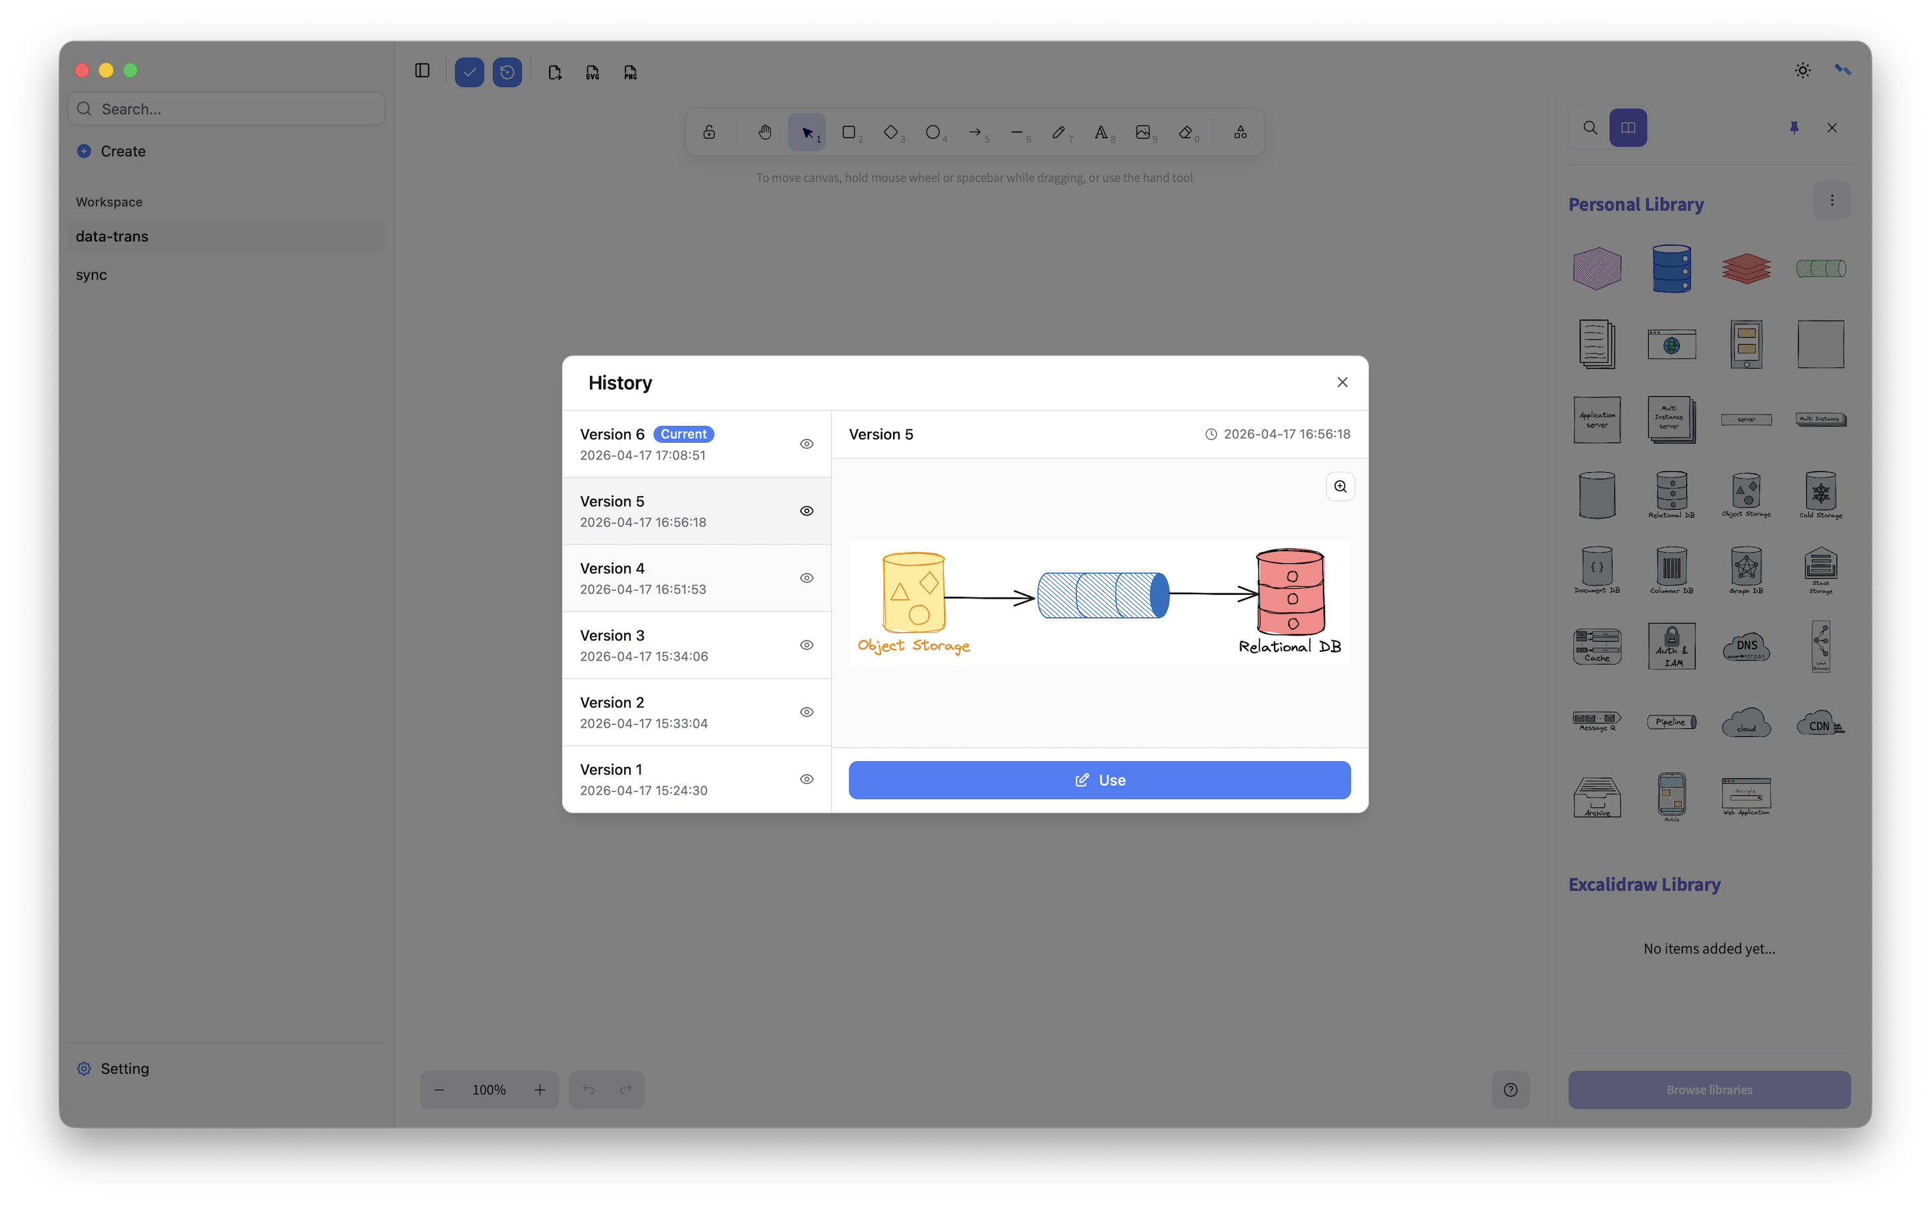Open the data-trans workspace item
This screenshot has height=1207, width=1931.
tap(227, 236)
